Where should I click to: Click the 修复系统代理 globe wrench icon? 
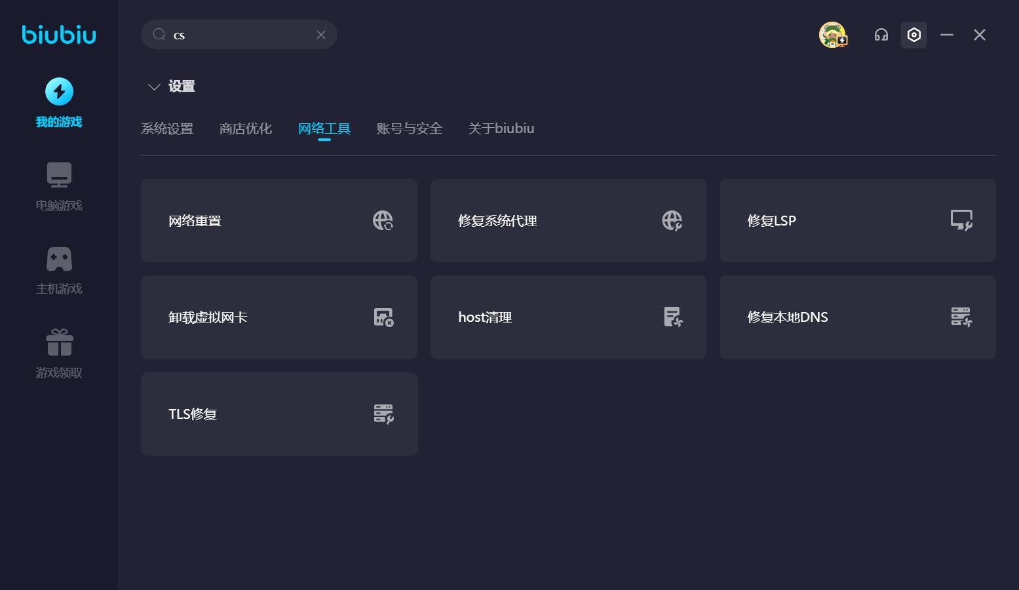point(672,220)
